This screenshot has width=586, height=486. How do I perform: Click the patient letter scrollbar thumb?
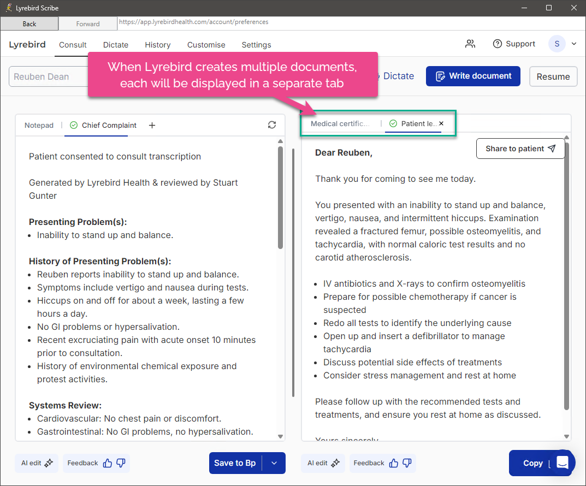pos(566,276)
